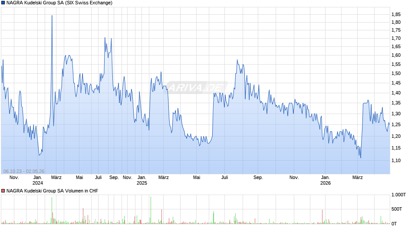Screen dimensions: 408x228
Task: Click the 1.000T volume axis label
Action: click(398, 195)
